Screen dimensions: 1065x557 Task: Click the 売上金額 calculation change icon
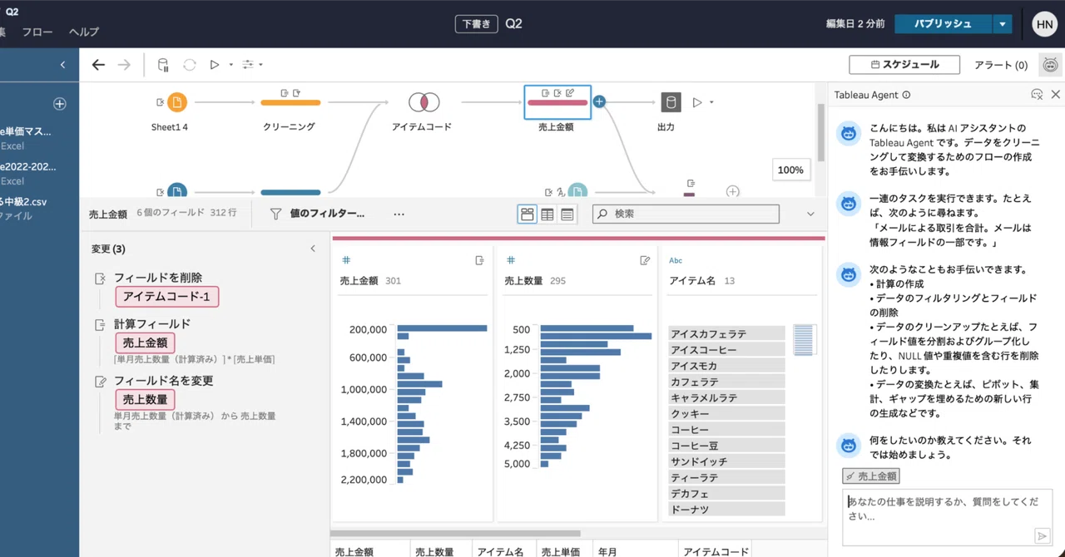click(x=480, y=260)
